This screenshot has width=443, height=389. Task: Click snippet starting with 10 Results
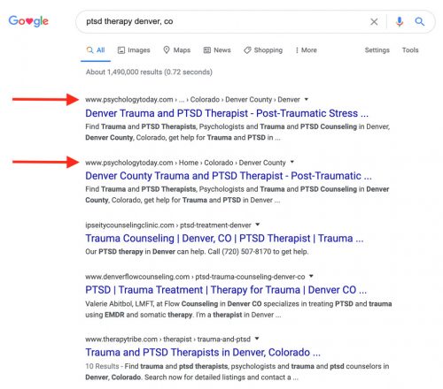(x=237, y=372)
